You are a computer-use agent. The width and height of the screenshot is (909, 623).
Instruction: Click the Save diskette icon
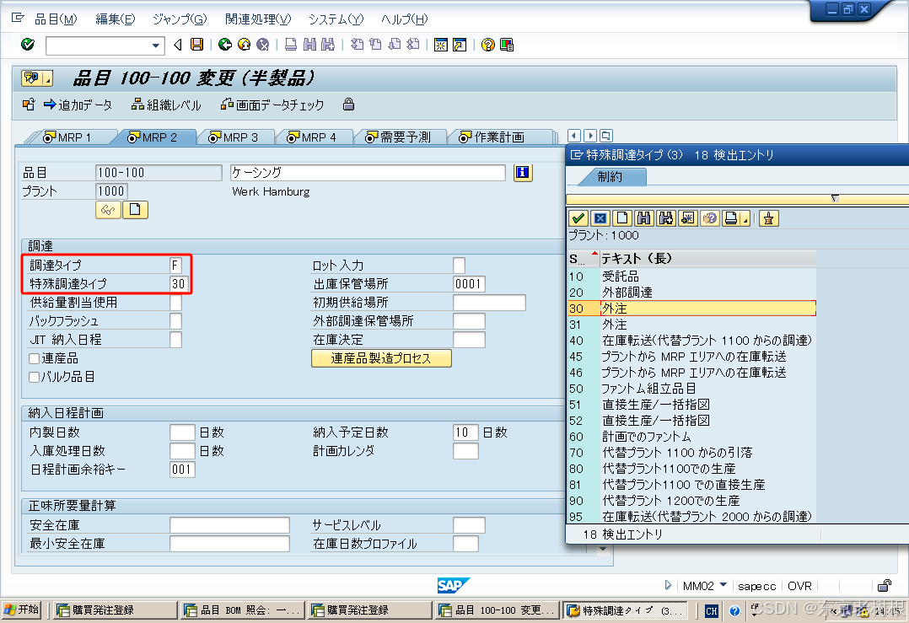tap(197, 45)
